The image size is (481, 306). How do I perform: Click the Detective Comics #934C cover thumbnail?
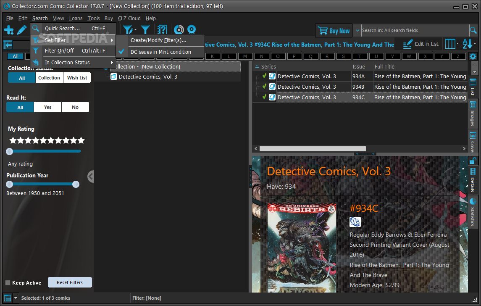coord(302,248)
